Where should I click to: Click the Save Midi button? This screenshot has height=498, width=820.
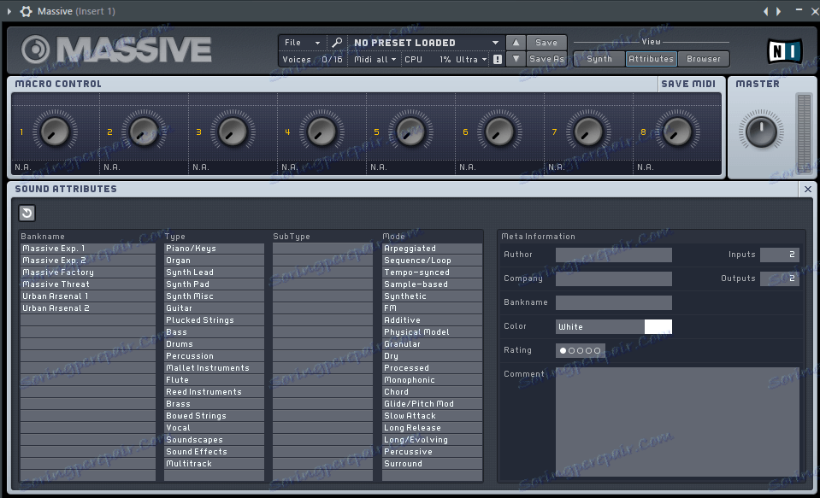(688, 84)
